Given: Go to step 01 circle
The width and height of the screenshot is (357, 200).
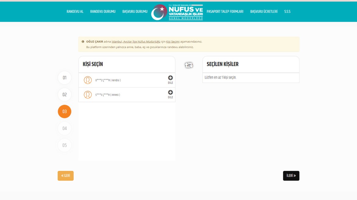Looking at the screenshot, I should click(64, 78).
